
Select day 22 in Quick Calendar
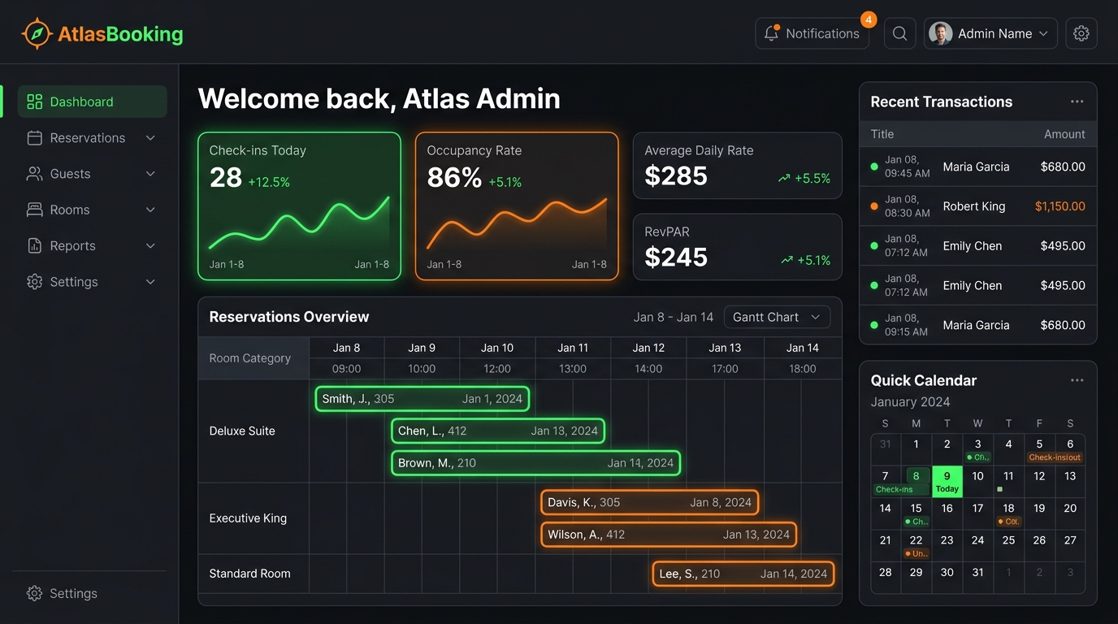pos(916,546)
